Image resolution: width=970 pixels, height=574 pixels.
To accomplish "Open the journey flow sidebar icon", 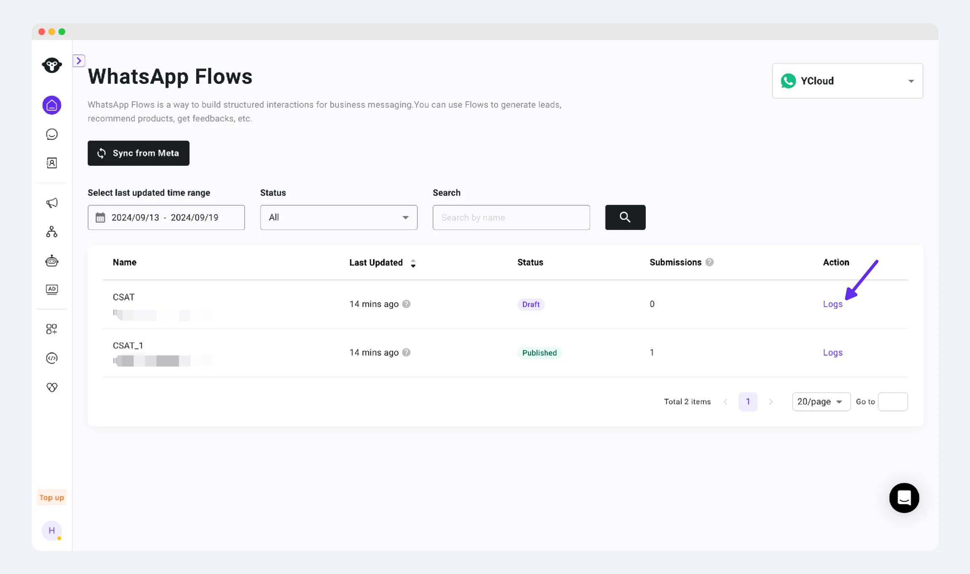I will [52, 232].
